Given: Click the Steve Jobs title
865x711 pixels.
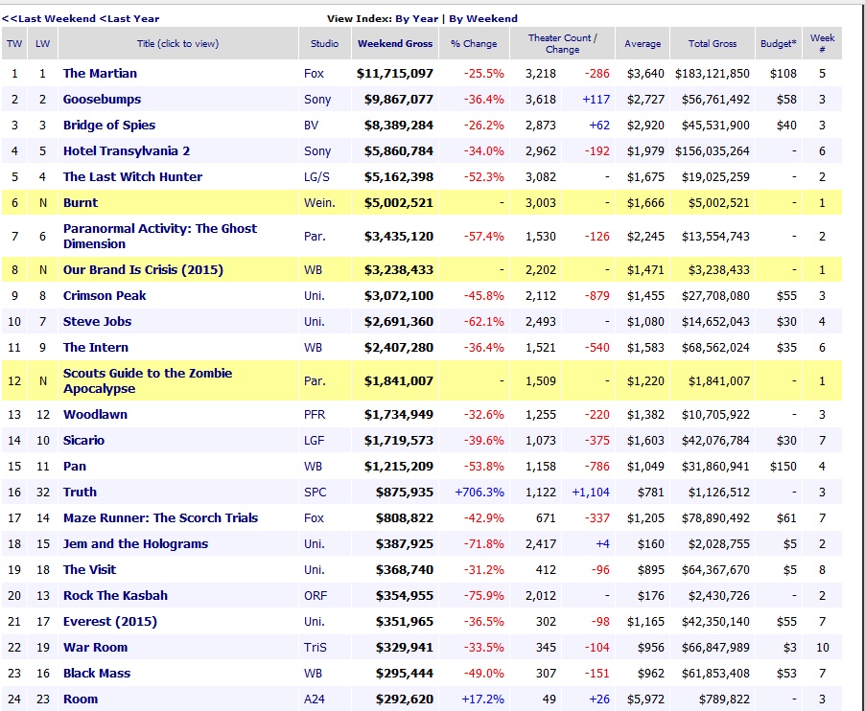Looking at the screenshot, I should click(x=97, y=322).
